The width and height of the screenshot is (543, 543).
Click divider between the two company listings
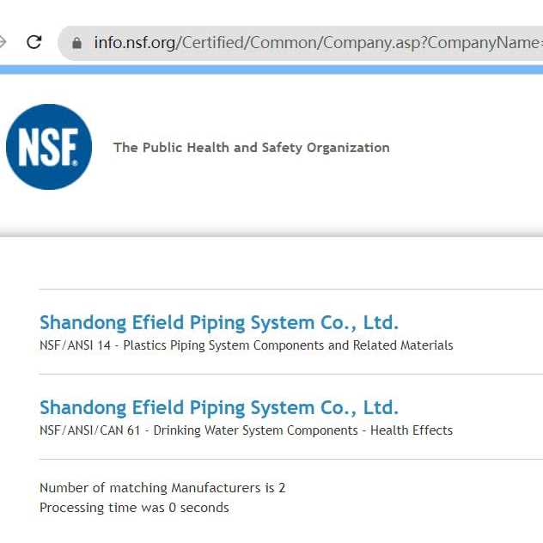click(x=290, y=374)
